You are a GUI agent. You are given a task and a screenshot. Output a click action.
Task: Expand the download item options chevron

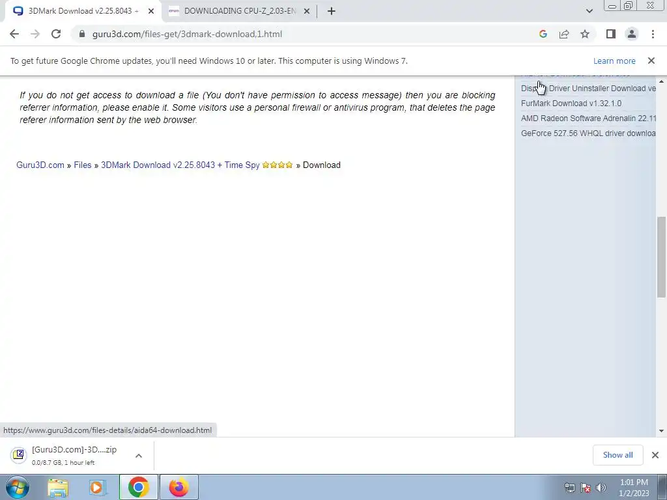139,456
